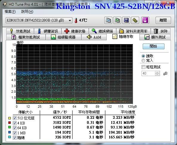Select the 隨機存取 tab
The width and height of the screenshot is (177, 145).
(123, 37)
